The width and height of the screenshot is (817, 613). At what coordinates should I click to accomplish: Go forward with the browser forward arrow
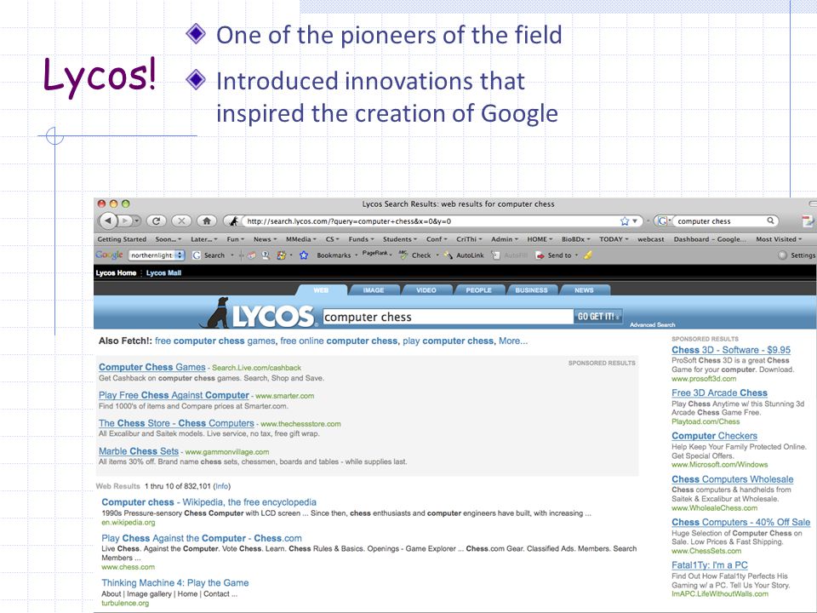124,221
